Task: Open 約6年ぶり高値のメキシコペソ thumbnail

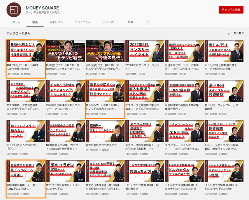Action: pos(66,91)
